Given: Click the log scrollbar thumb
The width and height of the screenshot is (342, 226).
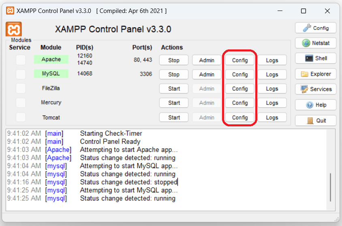Looking at the screenshot, I should pos(330,188).
